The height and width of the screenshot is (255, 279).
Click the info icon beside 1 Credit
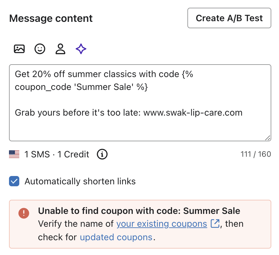pyautogui.click(x=102, y=154)
